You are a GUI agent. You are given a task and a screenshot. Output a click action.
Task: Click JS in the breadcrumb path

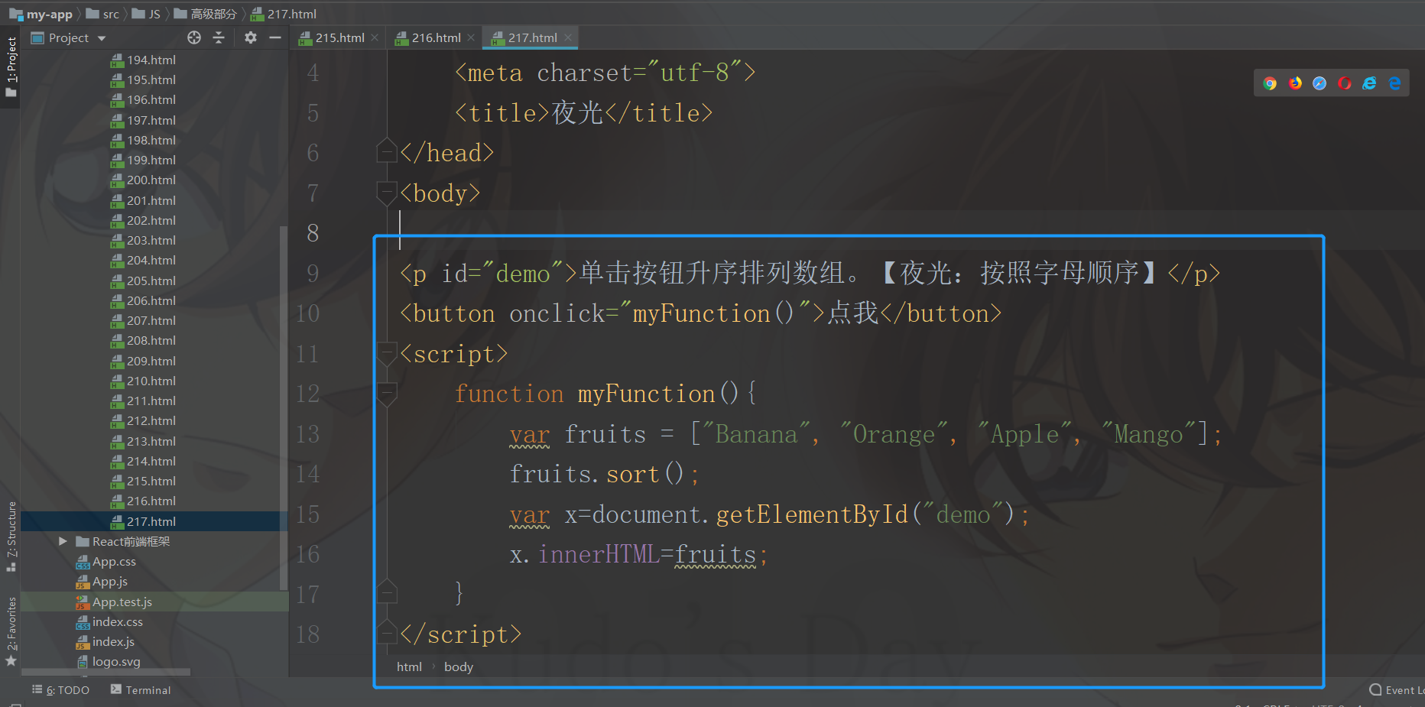[x=147, y=14]
